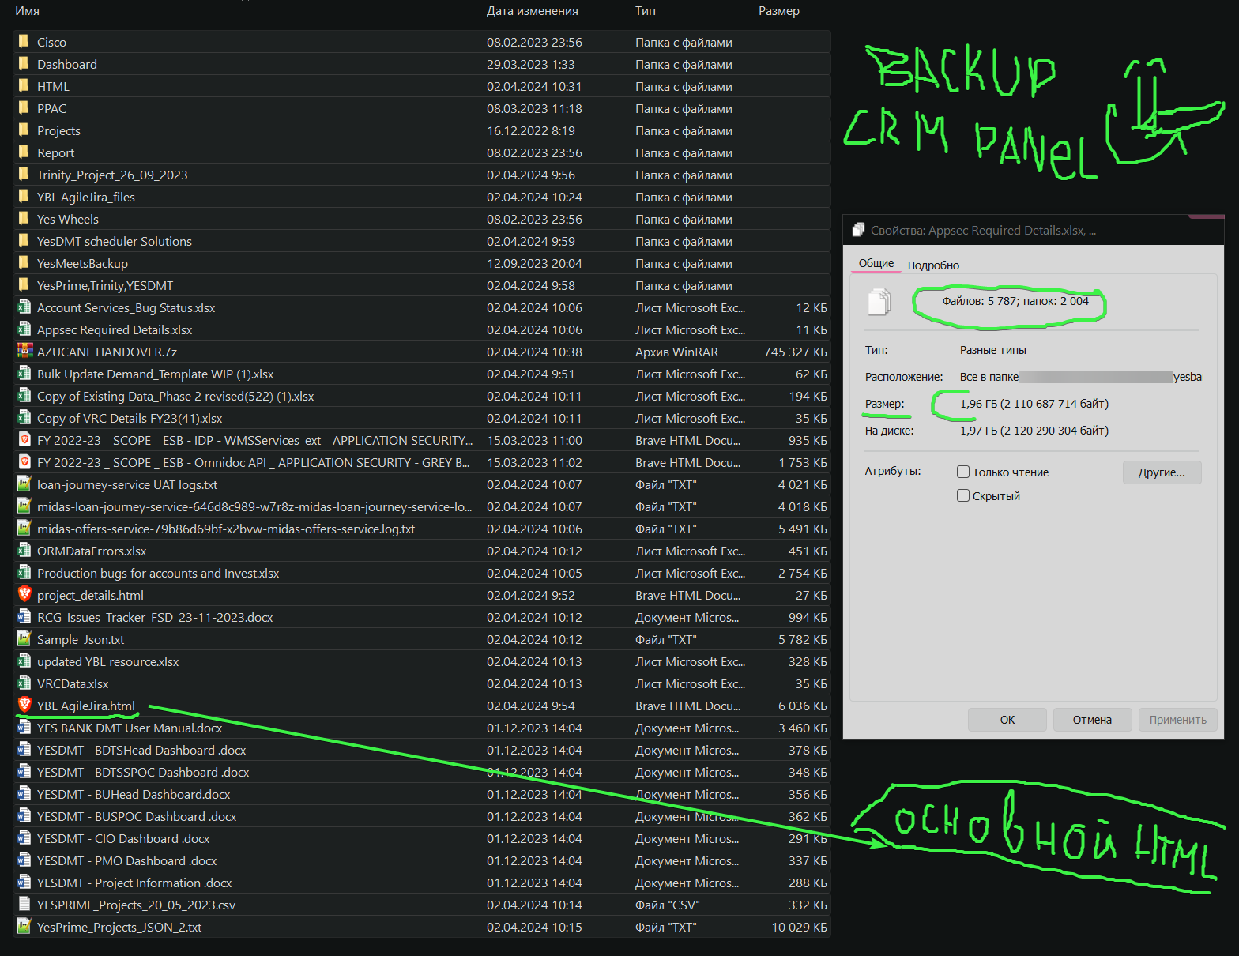This screenshot has width=1239, height=956.
Task: Click the '745 327 КБ' size value
Action: coord(795,352)
